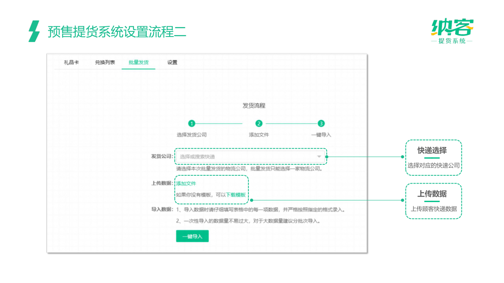Click the hint 请选择本次批量发货的物流公司

coord(250,169)
